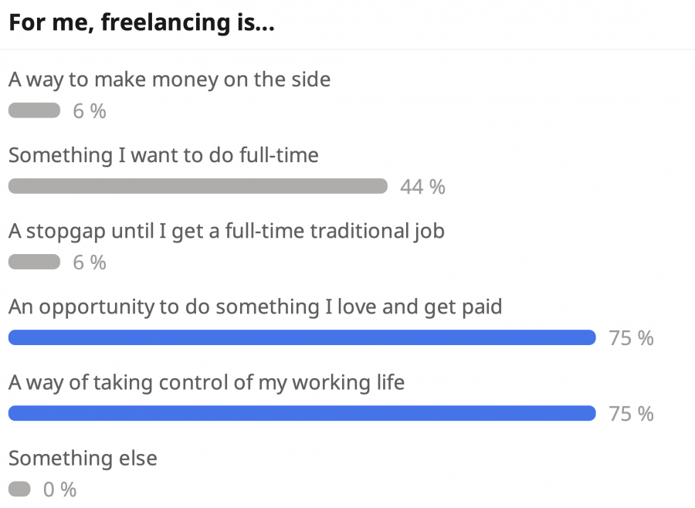Click the 75 % label beside the opportunity bar
The image size is (695, 508).
click(631, 338)
